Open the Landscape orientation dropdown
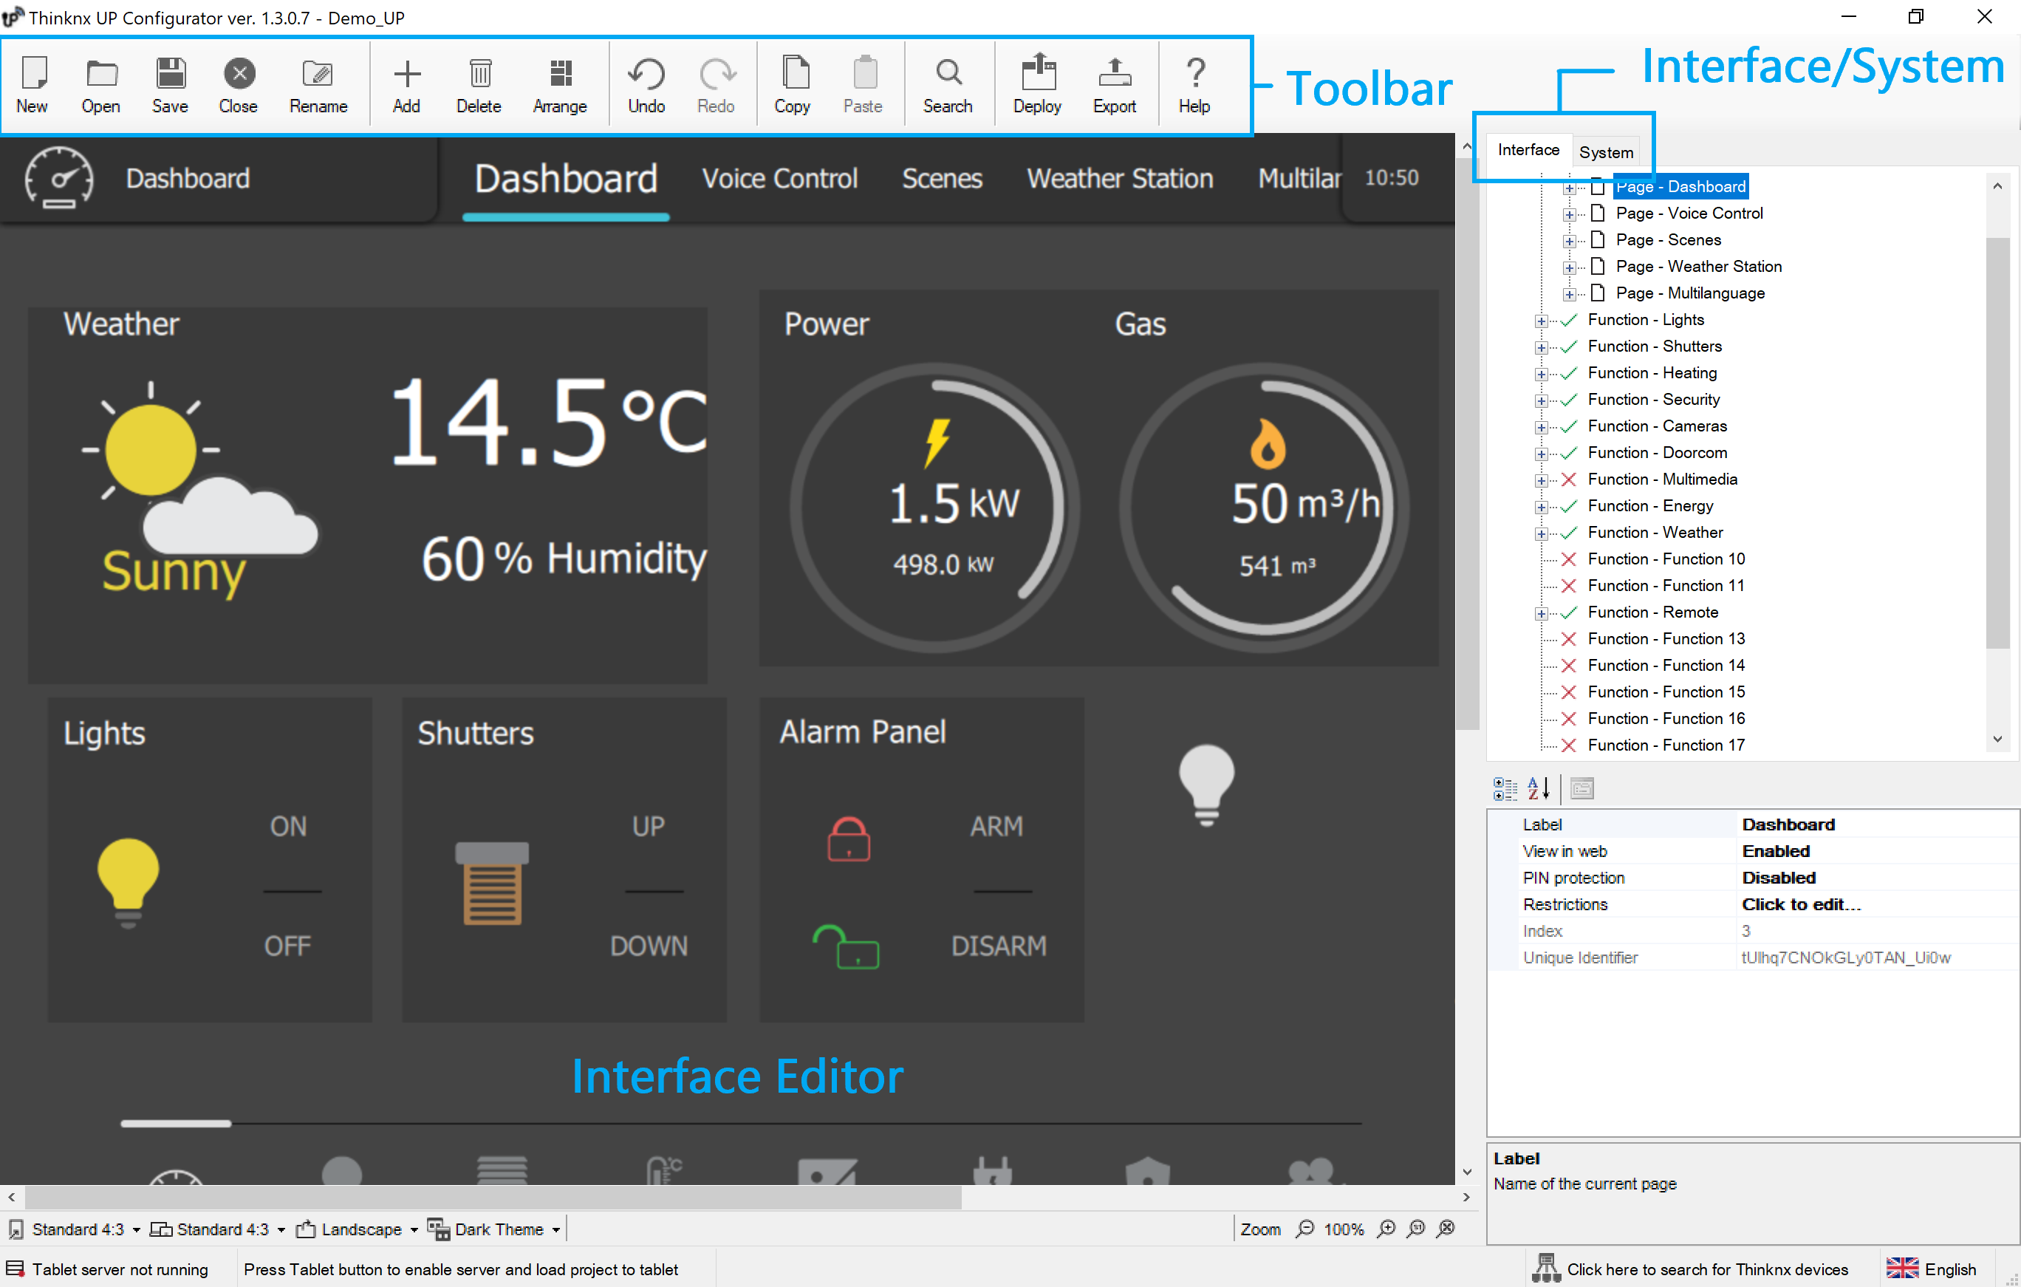The height and width of the screenshot is (1287, 2021). (x=357, y=1229)
